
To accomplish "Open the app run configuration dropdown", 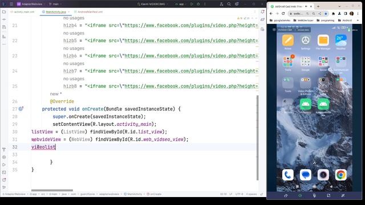I will (181, 4).
